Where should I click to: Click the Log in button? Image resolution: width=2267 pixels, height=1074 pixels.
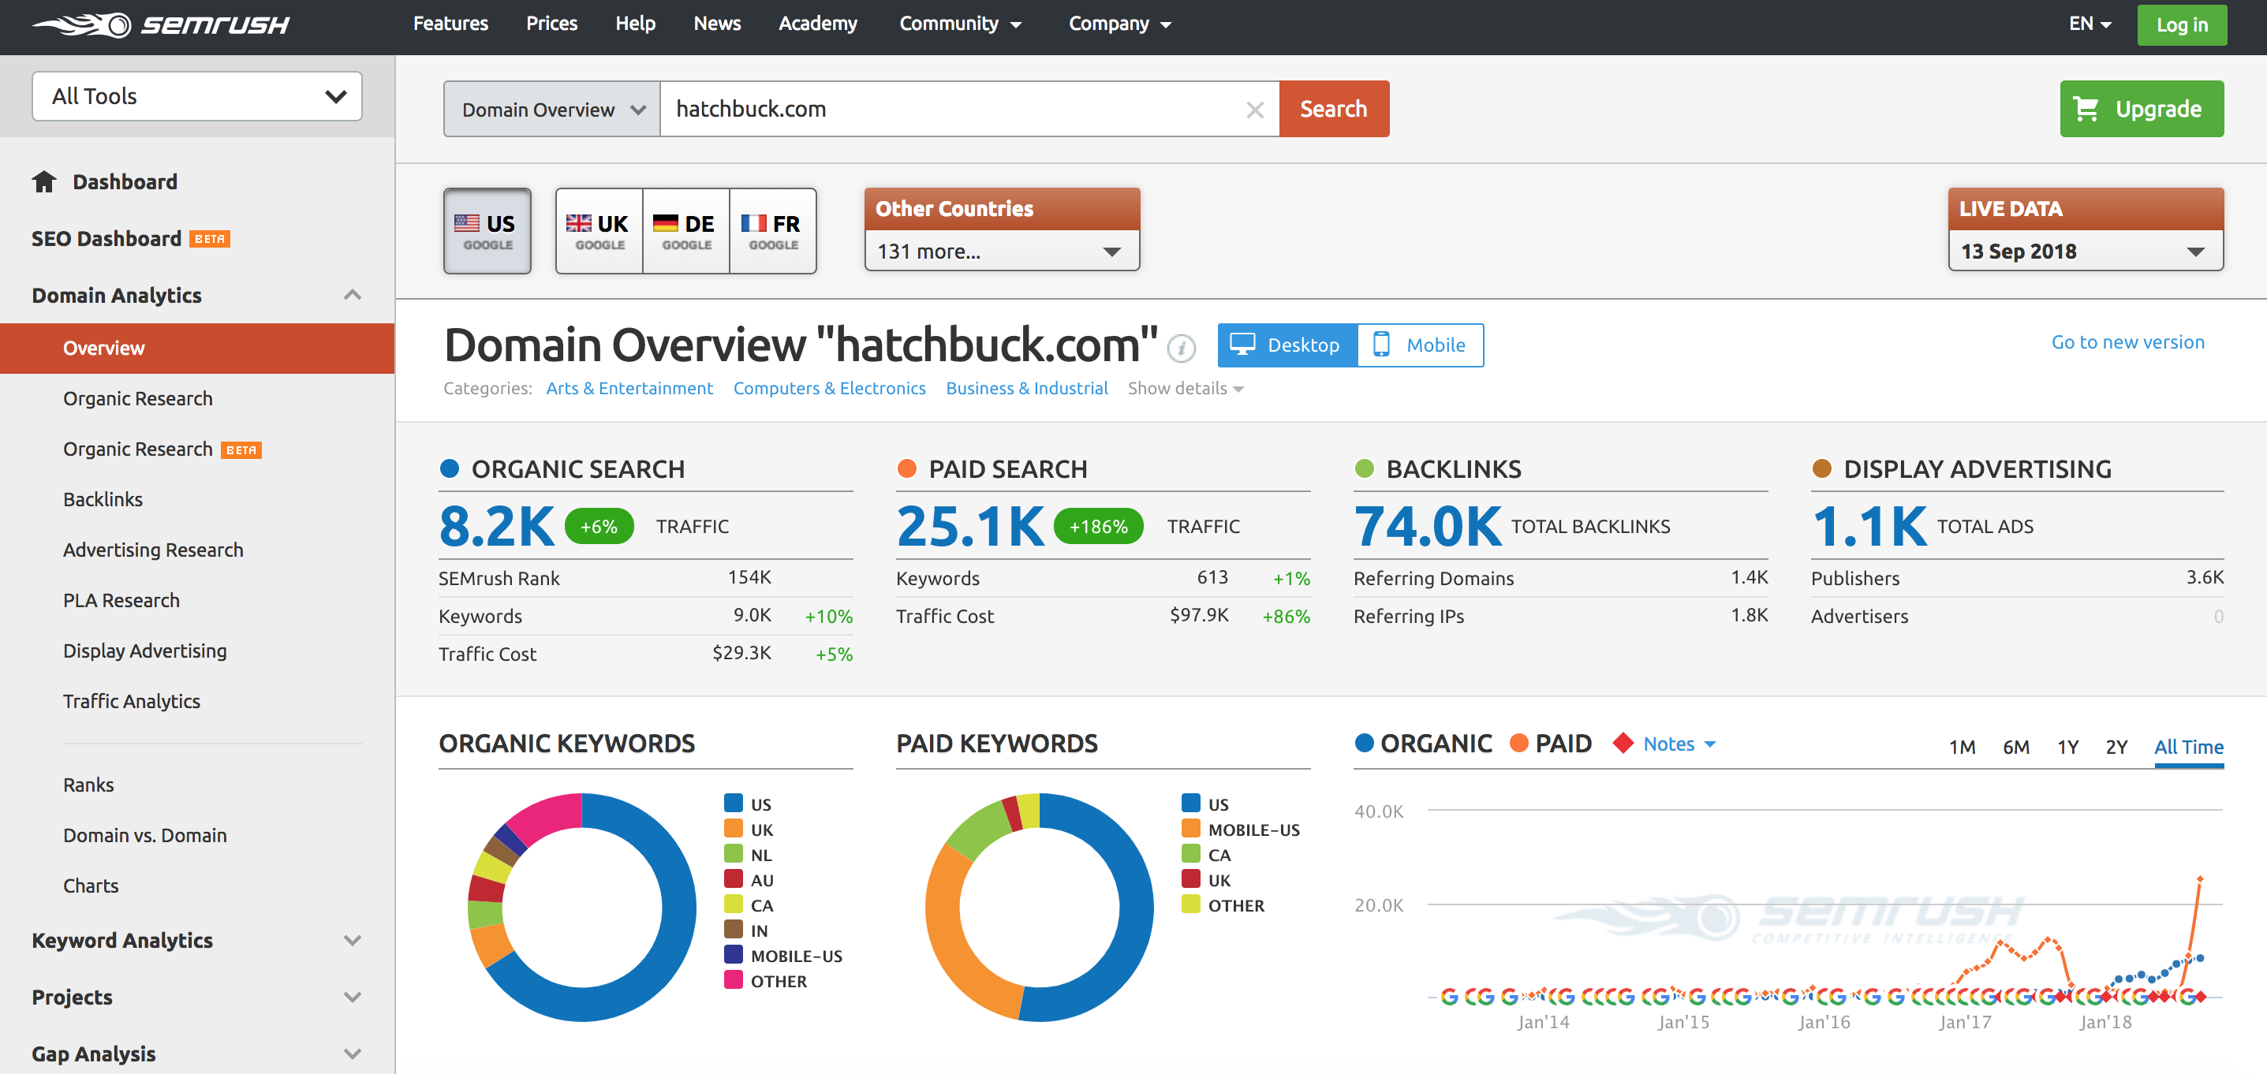coord(2182,24)
